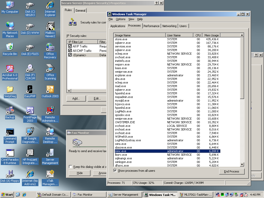Open the HP ProLiant Integrated desktop icon
Viewport: 264px width, 198px height.
(x=30, y=157)
